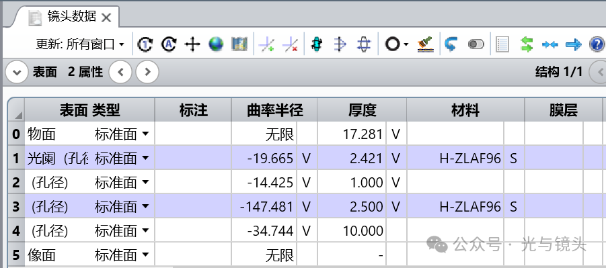This screenshot has height=268, width=606.
Task: Select row header 5
Action: 16,255
